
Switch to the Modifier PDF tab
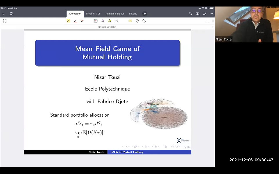(93, 13)
